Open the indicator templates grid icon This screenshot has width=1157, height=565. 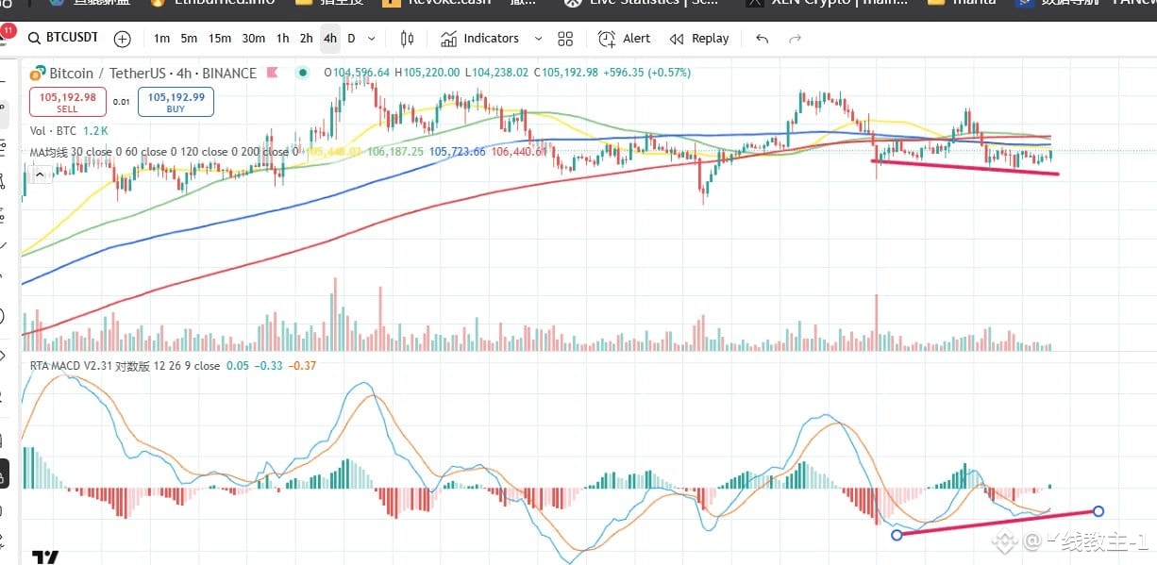click(x=565, y=39)
